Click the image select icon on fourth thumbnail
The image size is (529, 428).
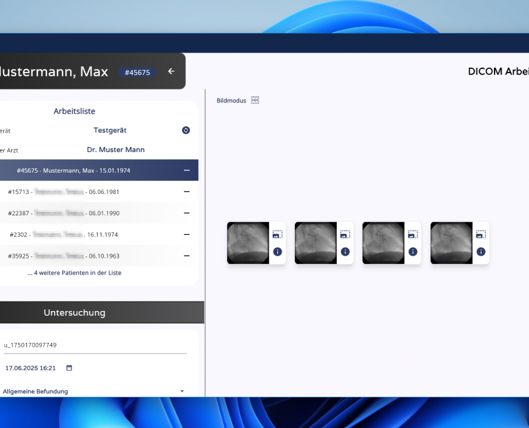(x=480, y=235)
